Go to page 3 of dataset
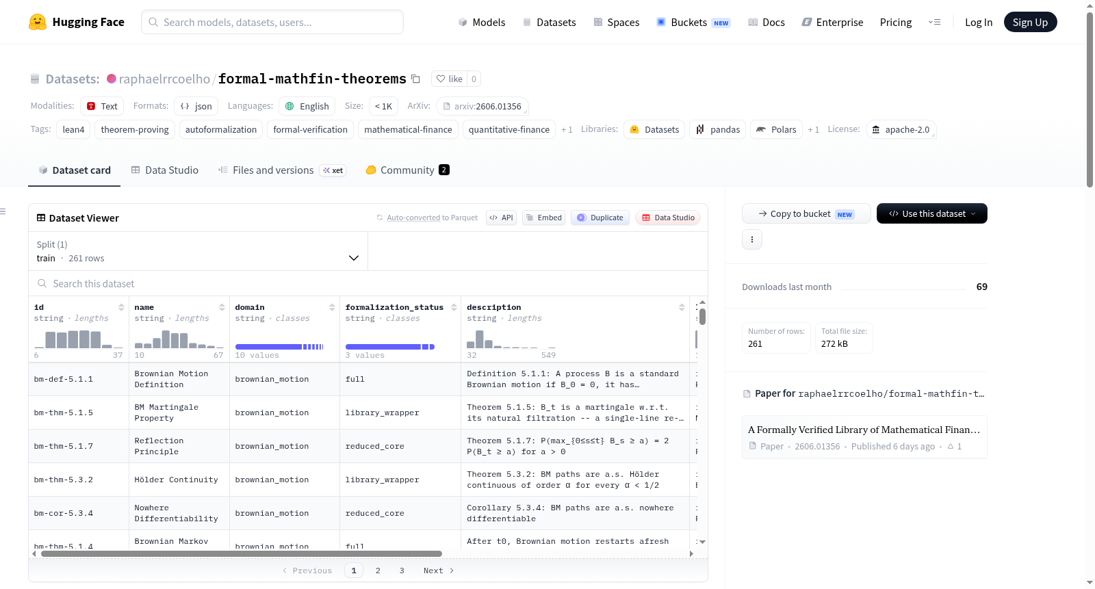 (x=402, y=571)
